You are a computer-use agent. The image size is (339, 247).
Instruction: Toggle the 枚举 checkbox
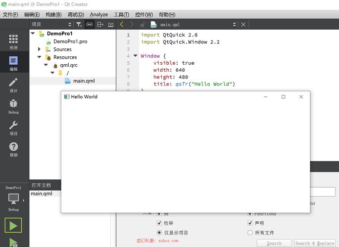pos(159,223)
